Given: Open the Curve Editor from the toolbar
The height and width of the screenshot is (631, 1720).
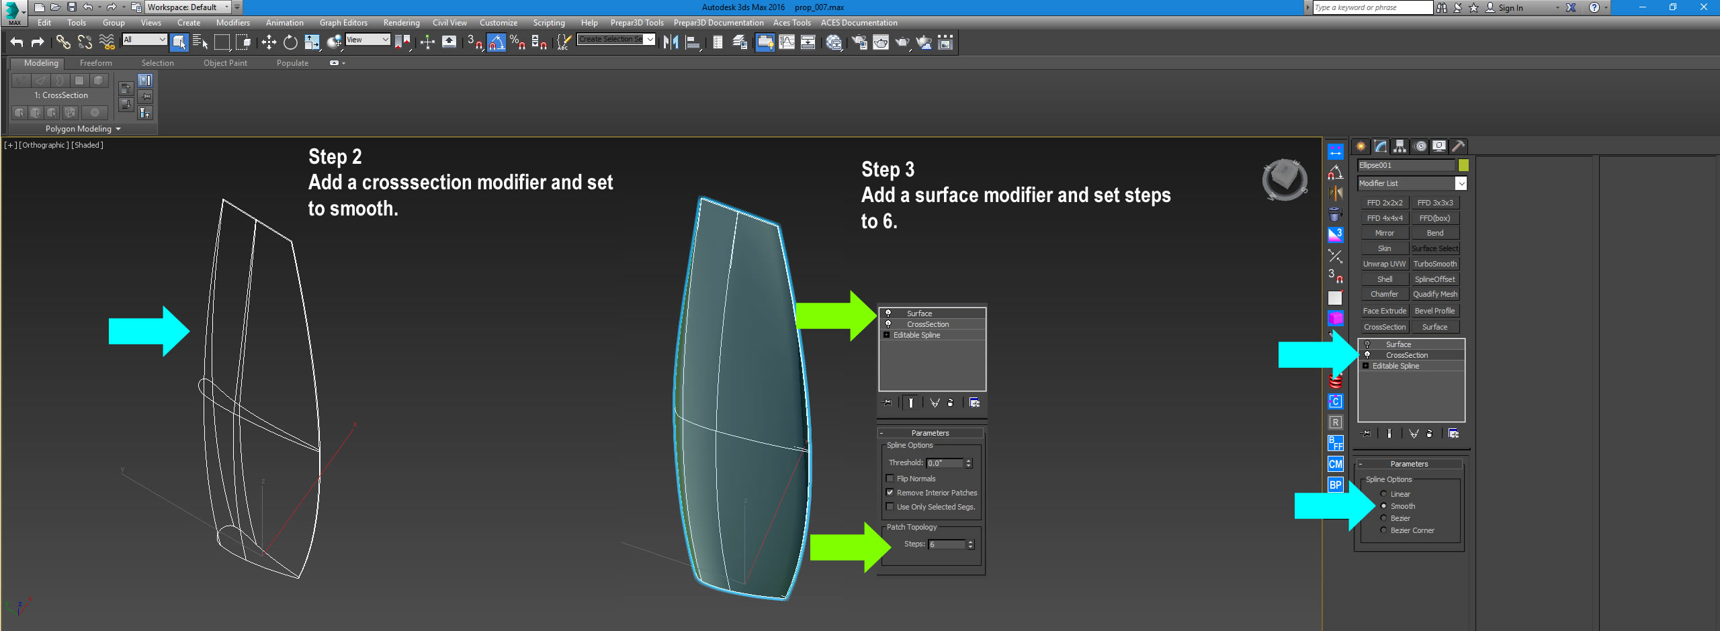Looking at the screenshot, I should tap(787, 42).
